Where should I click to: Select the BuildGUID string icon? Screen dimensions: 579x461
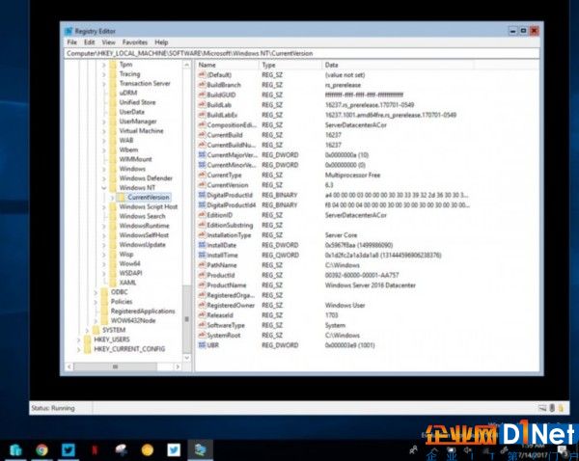tap(202, 95)
